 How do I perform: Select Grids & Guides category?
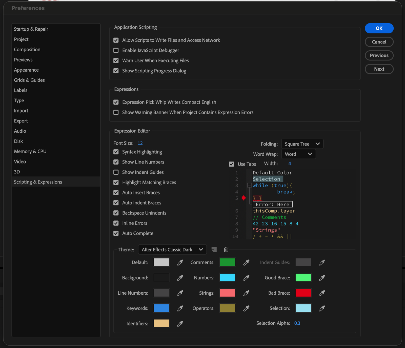click(56, 80)
